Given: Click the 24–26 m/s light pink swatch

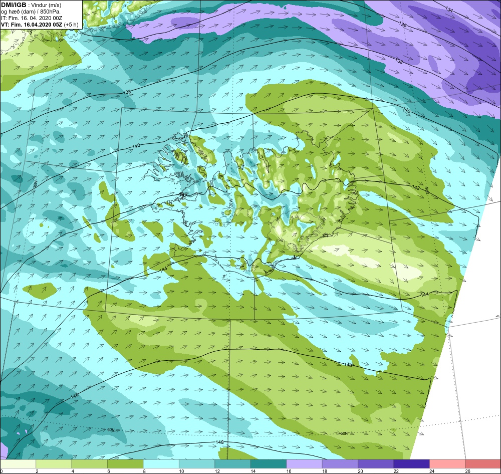Looking at the screenshot, I should [447, 463].
